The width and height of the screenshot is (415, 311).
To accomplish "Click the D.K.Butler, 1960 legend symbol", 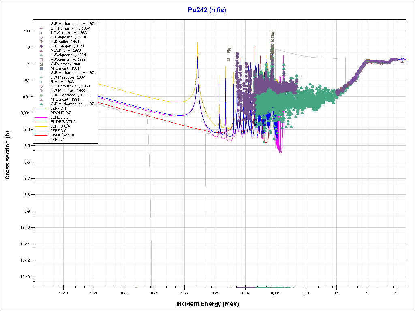I will click(41, 42).
